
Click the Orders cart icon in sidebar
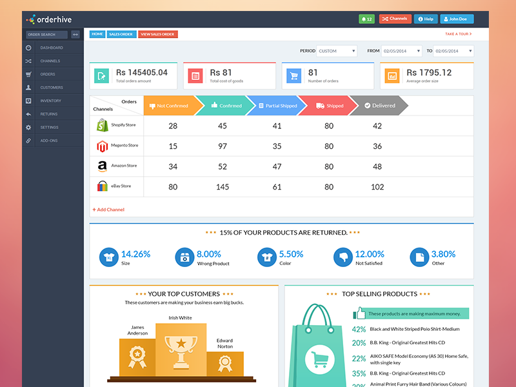click(x=28, y=74)
